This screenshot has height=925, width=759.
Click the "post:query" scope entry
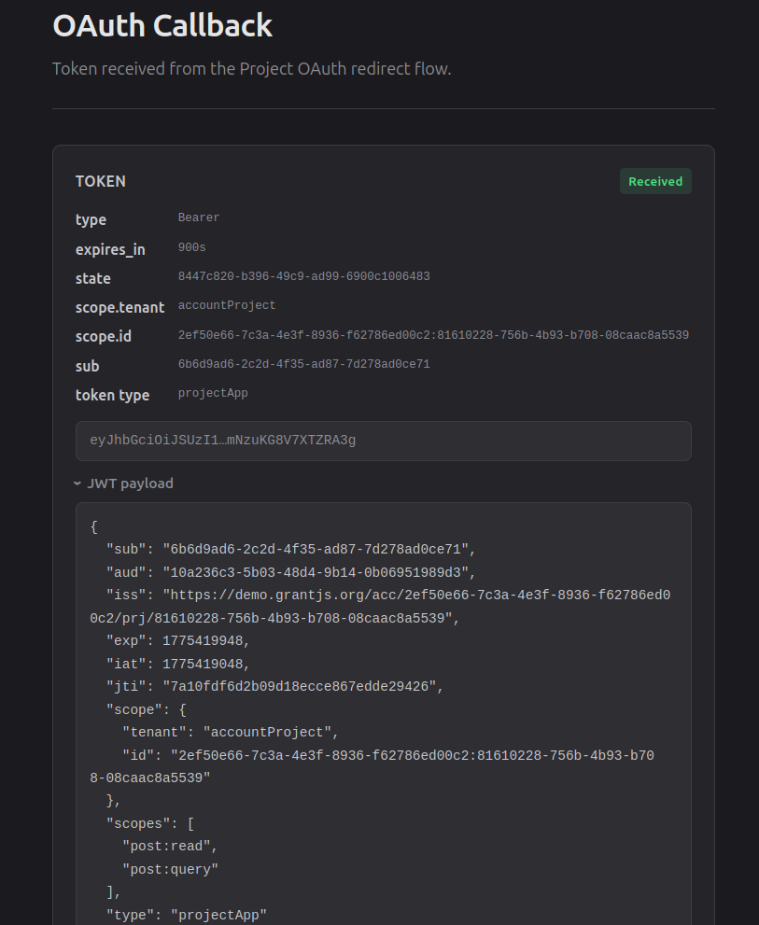click(170, 870)
